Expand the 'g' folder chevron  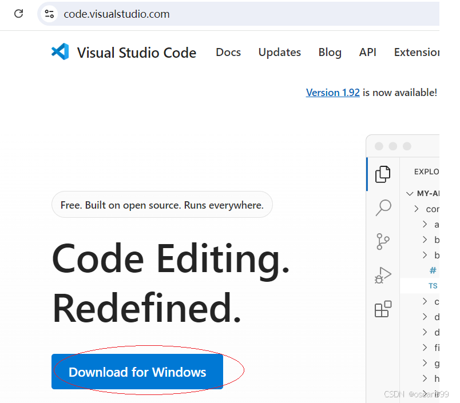pos(425,363)
